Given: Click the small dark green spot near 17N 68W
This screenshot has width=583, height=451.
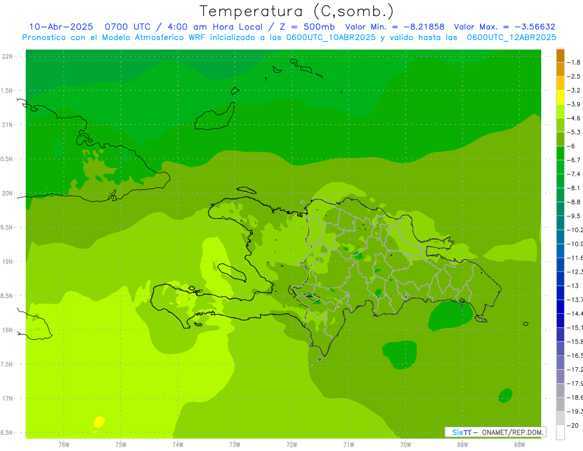Looking at the screenshot, I should click(505, 396).
